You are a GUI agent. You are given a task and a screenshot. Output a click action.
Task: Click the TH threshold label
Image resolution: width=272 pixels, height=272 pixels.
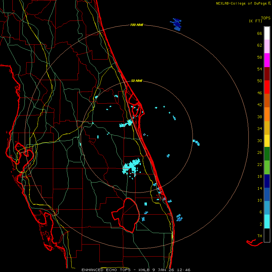[260, 236]
